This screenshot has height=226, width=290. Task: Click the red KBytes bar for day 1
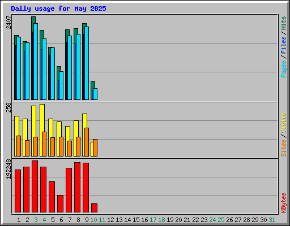click(18, 191)
